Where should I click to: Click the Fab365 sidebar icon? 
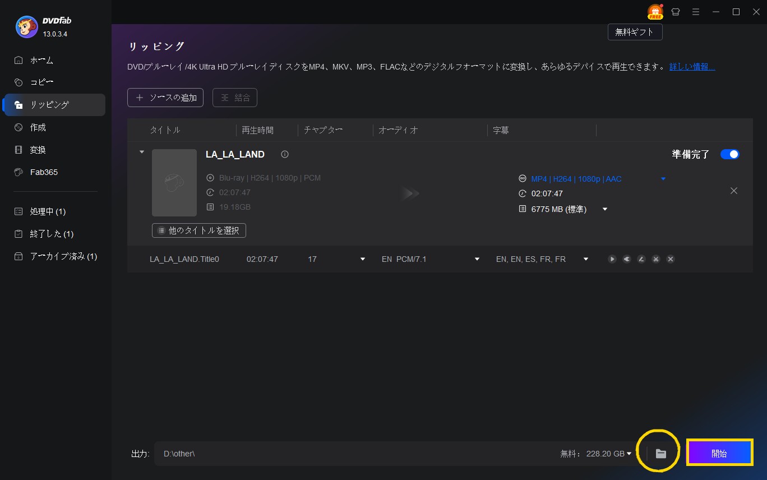(19, 172)
